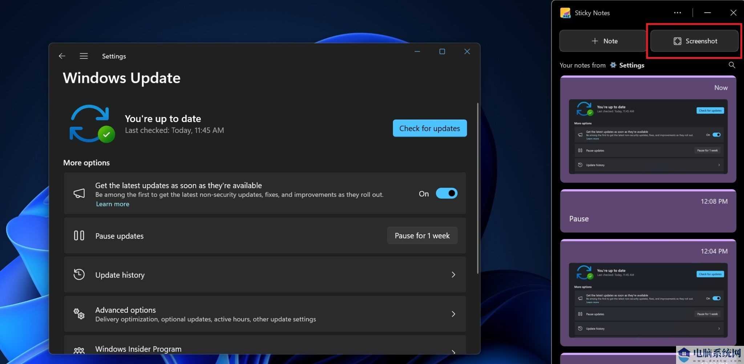Viewport: 744px width, 364px height.
Task: Click the Pause updates row label
Action: [119, 236]
